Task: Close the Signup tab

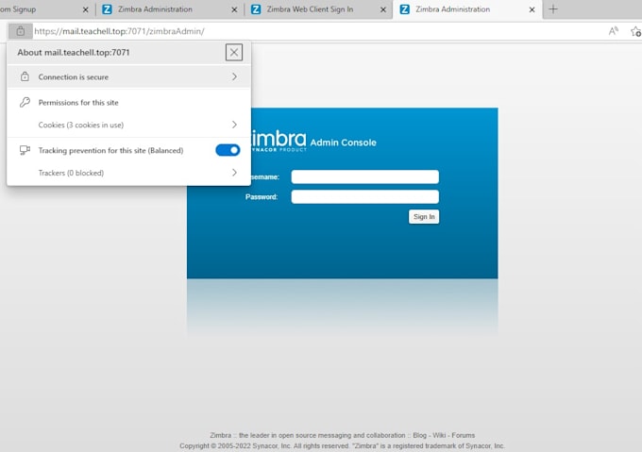Action: tap(85, 9)
